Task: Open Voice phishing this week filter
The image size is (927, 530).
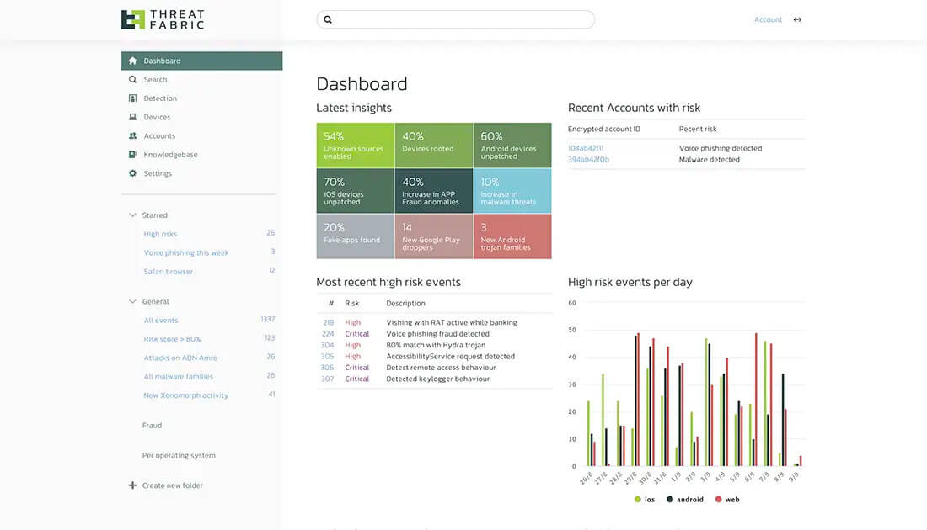Action: click(186, 252)
